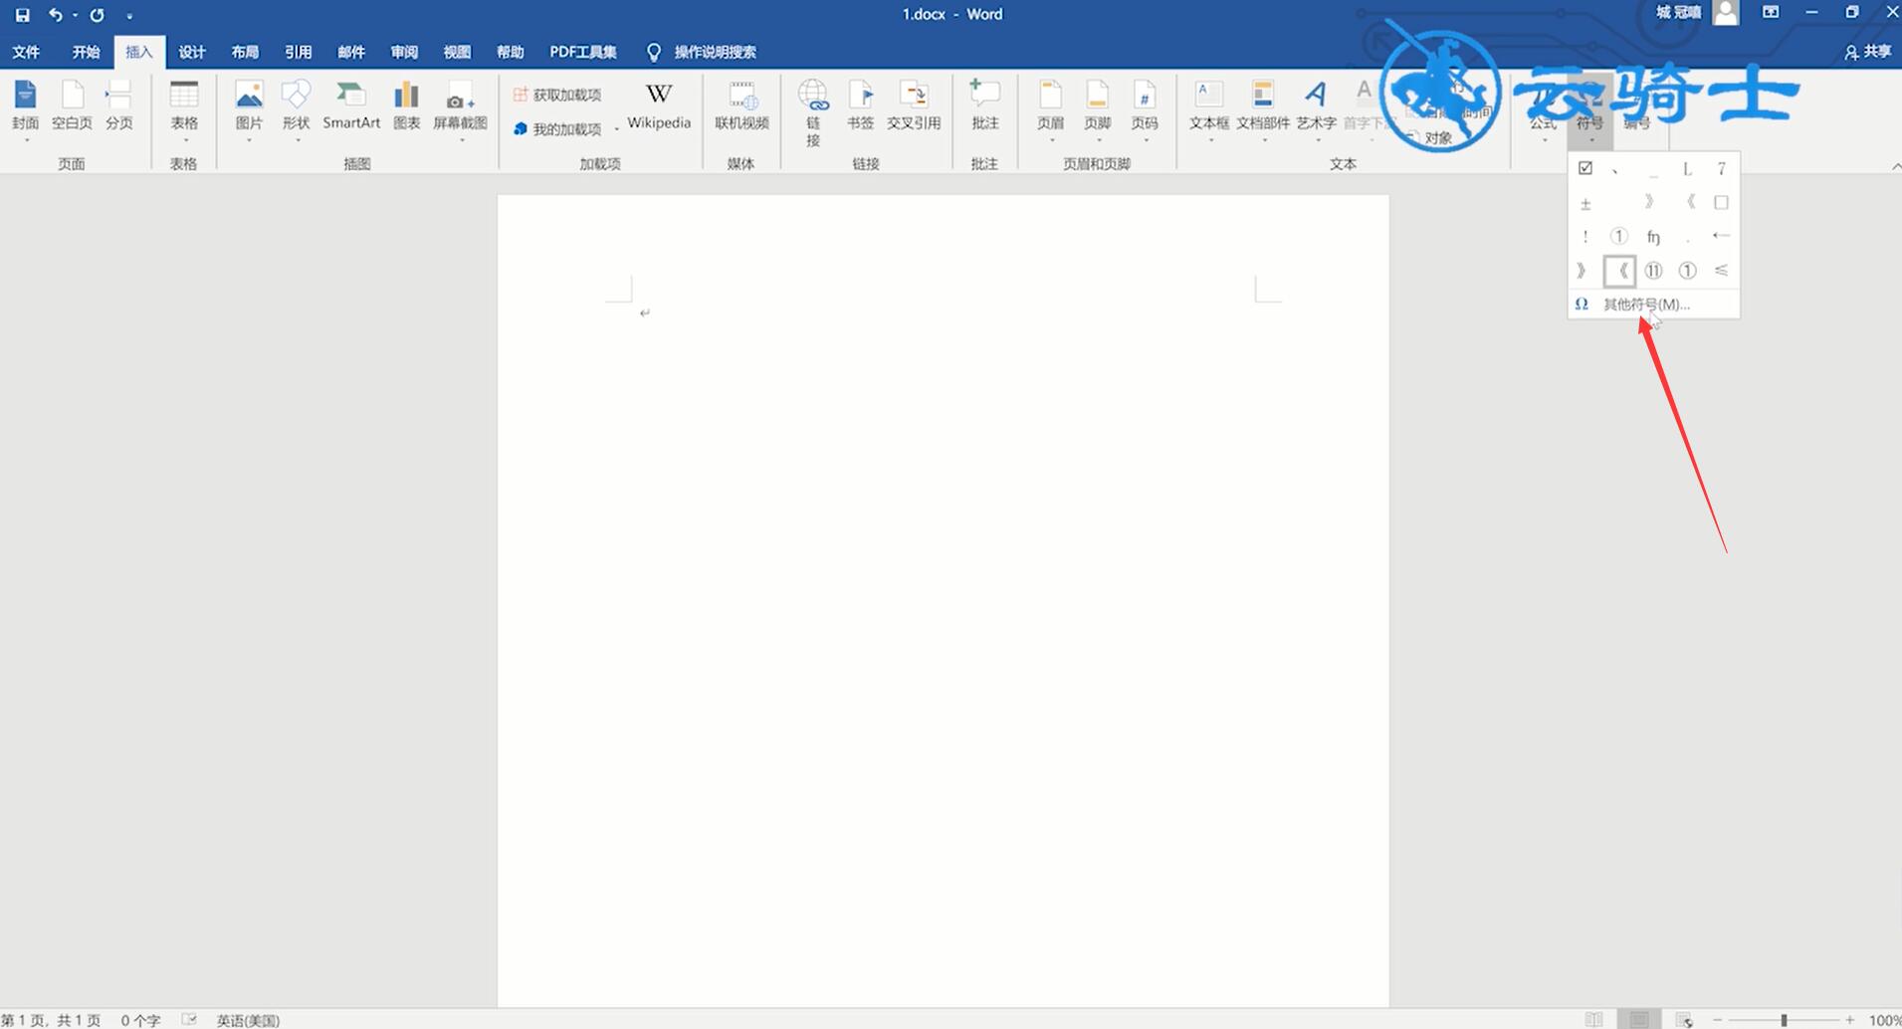Switch to the Layout (布局) tab
The width and height of the screenshot is (1902, 1029).
pyautogui.click(x=245, y=52)
